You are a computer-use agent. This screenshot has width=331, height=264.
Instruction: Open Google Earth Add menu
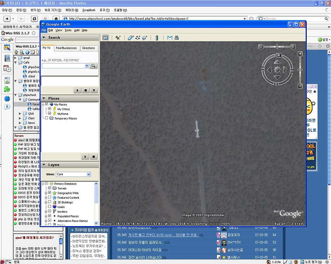pos(77,30)
